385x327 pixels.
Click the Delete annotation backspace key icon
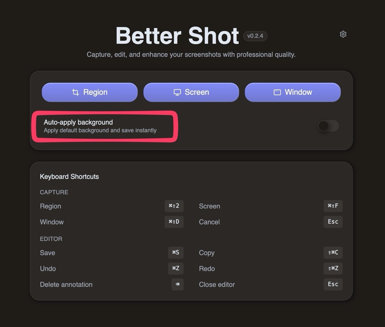pos(177,284)
